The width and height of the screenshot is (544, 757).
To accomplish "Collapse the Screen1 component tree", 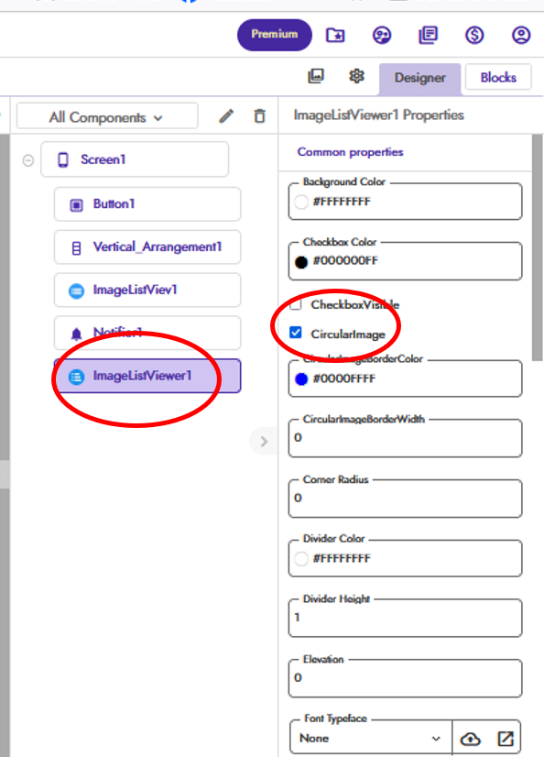I will coord(28,159).
